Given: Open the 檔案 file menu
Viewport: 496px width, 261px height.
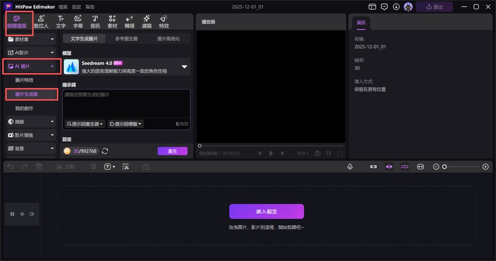Looking at the screenshot, I should [x=63, y=6].
